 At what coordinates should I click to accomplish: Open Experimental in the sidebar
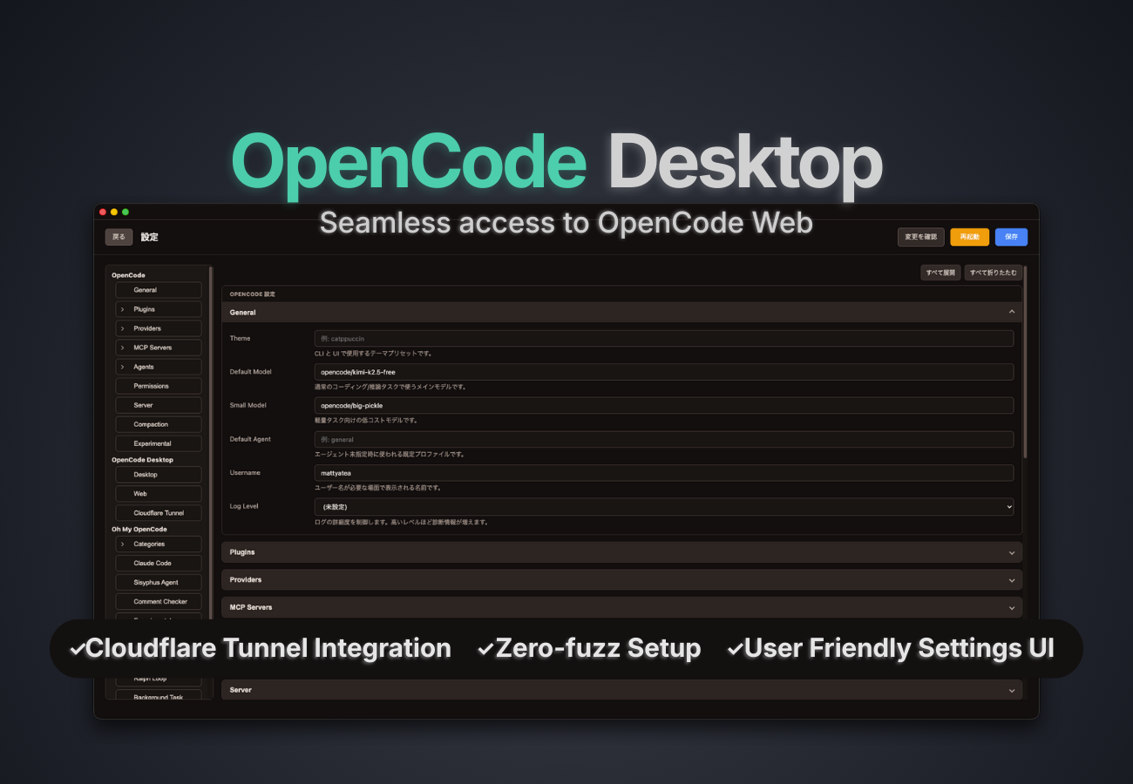point(159,443)
